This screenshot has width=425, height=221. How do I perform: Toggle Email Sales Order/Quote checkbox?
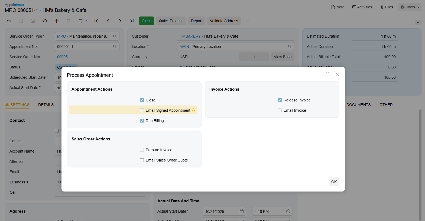(x=142, y=160)
